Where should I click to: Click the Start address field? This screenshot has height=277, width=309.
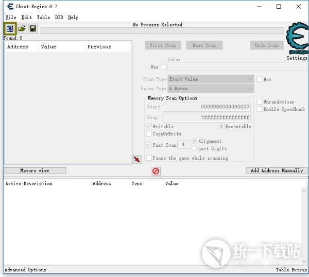click(207, 107)
